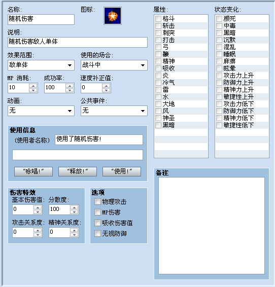Click the "咏唱!" button
Screen dimensions: 275x287
[x=33, y=171]
